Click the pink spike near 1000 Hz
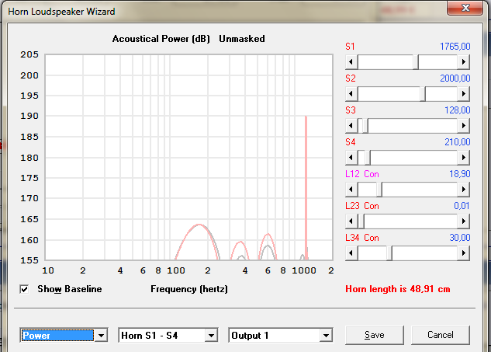The width and height of the screenshot is (491, 352). (x=306, y=188)
